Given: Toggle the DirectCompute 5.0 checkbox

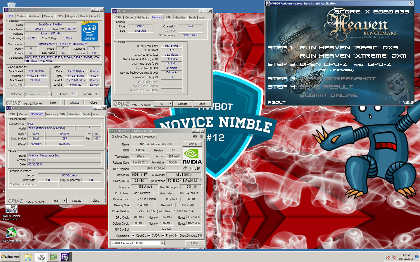Looking at the screenshot, I should tap(177, 235).
